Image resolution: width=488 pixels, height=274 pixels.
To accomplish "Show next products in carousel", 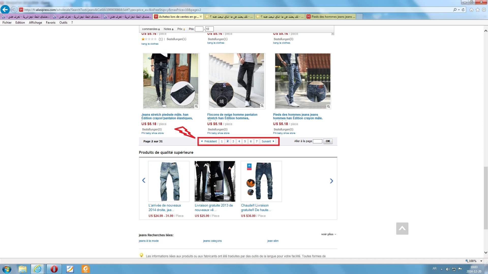I will click(331, 181).
